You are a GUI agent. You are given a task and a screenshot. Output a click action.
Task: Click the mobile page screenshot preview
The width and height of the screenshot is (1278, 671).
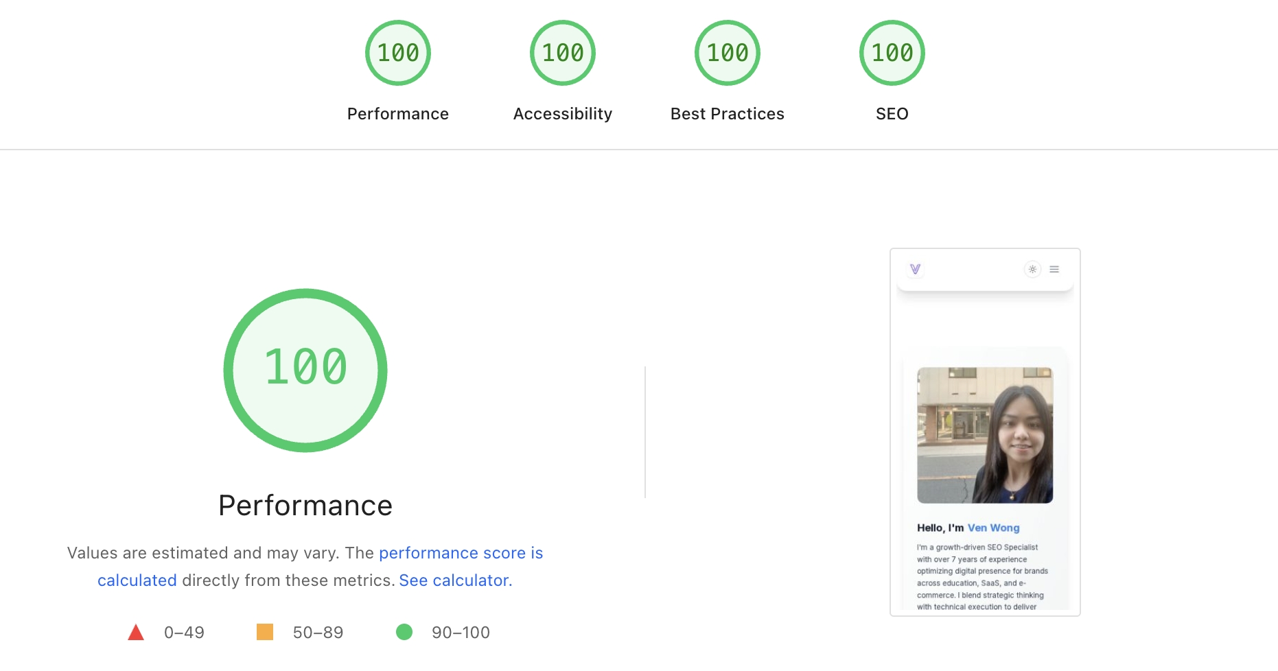pos(984,431)
